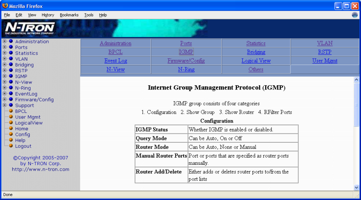Click the blue bullet icon beside Administration

tap(11, 41)
